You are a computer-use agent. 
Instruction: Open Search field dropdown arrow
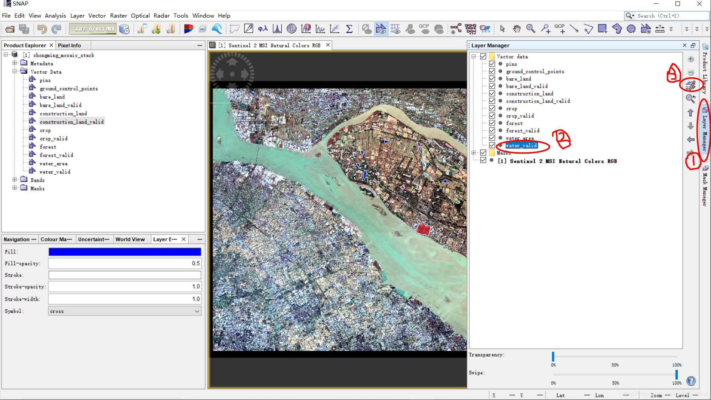coord(633,16)
